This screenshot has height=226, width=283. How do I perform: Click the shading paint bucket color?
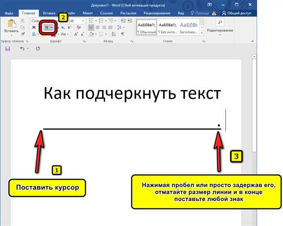pyautogui.click(x=91, y=34)
